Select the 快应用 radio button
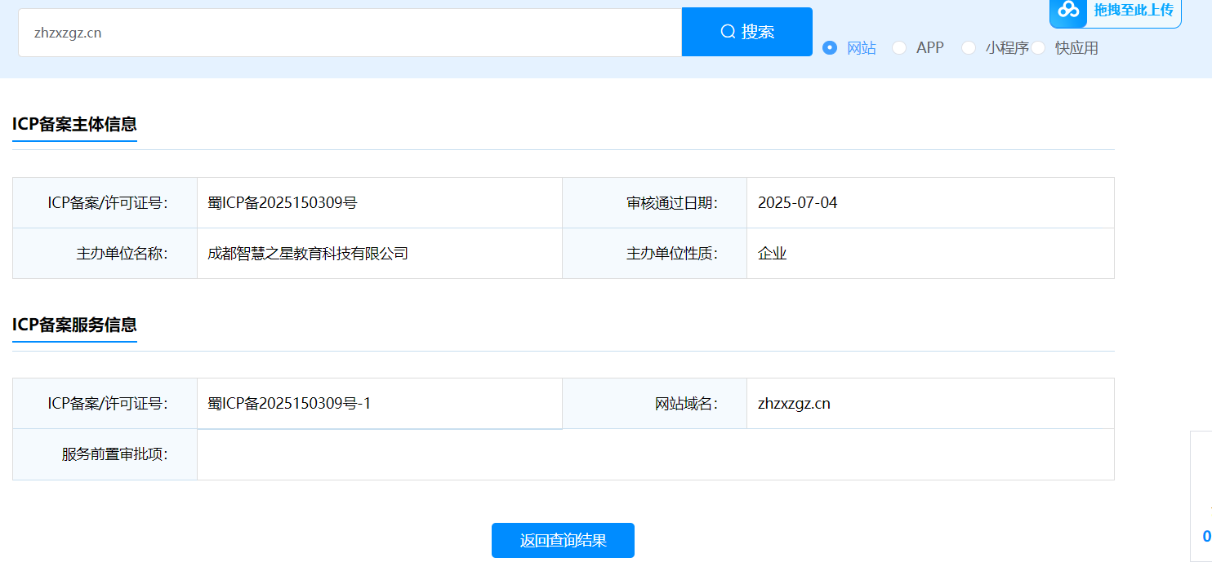Screen dimensions: 1212x571 (x=1038, y=47)
